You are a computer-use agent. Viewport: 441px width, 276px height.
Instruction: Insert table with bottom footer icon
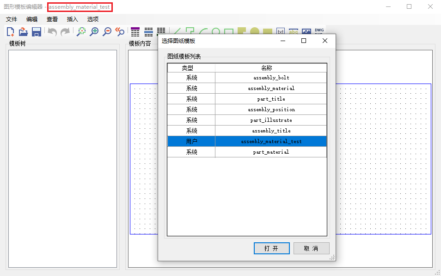(161, 30)
